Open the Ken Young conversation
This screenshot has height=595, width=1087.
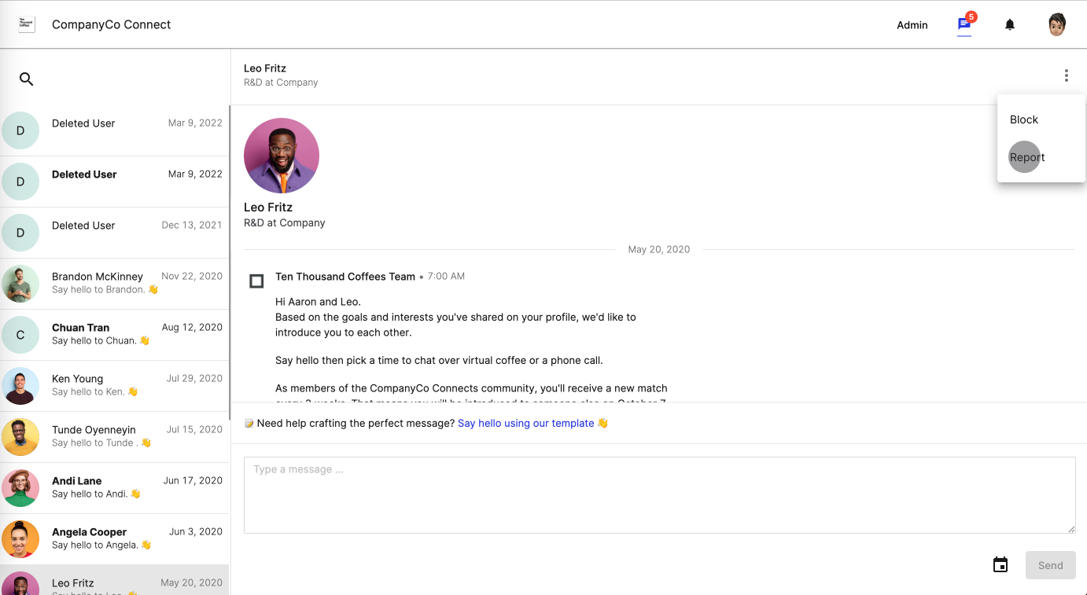click(114, 386)
